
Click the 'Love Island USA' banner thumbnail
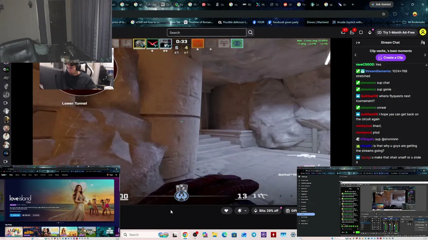click(x=60, y=200)
